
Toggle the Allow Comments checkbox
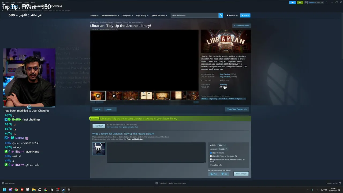(211, 153)
